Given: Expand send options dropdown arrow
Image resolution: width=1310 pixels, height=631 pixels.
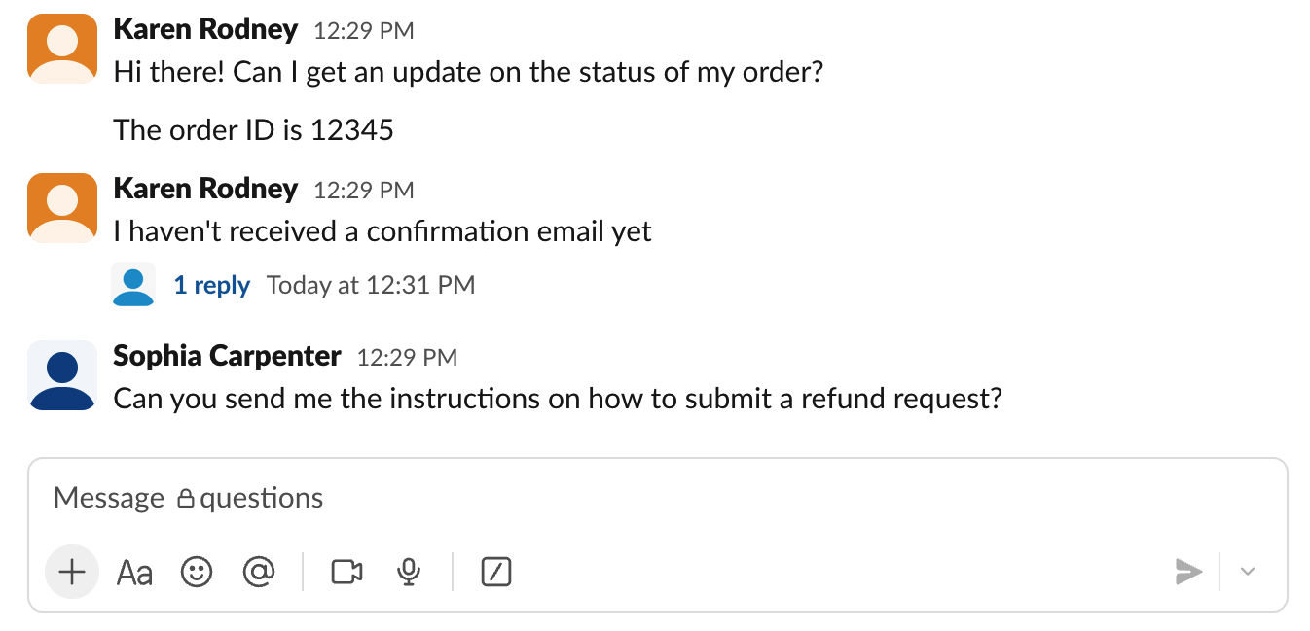Looking at the screenshot, I should click(1248, 572).
